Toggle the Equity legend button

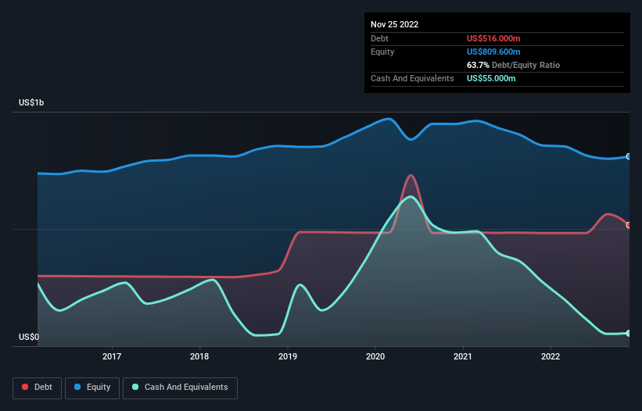(x=92, y=388)
